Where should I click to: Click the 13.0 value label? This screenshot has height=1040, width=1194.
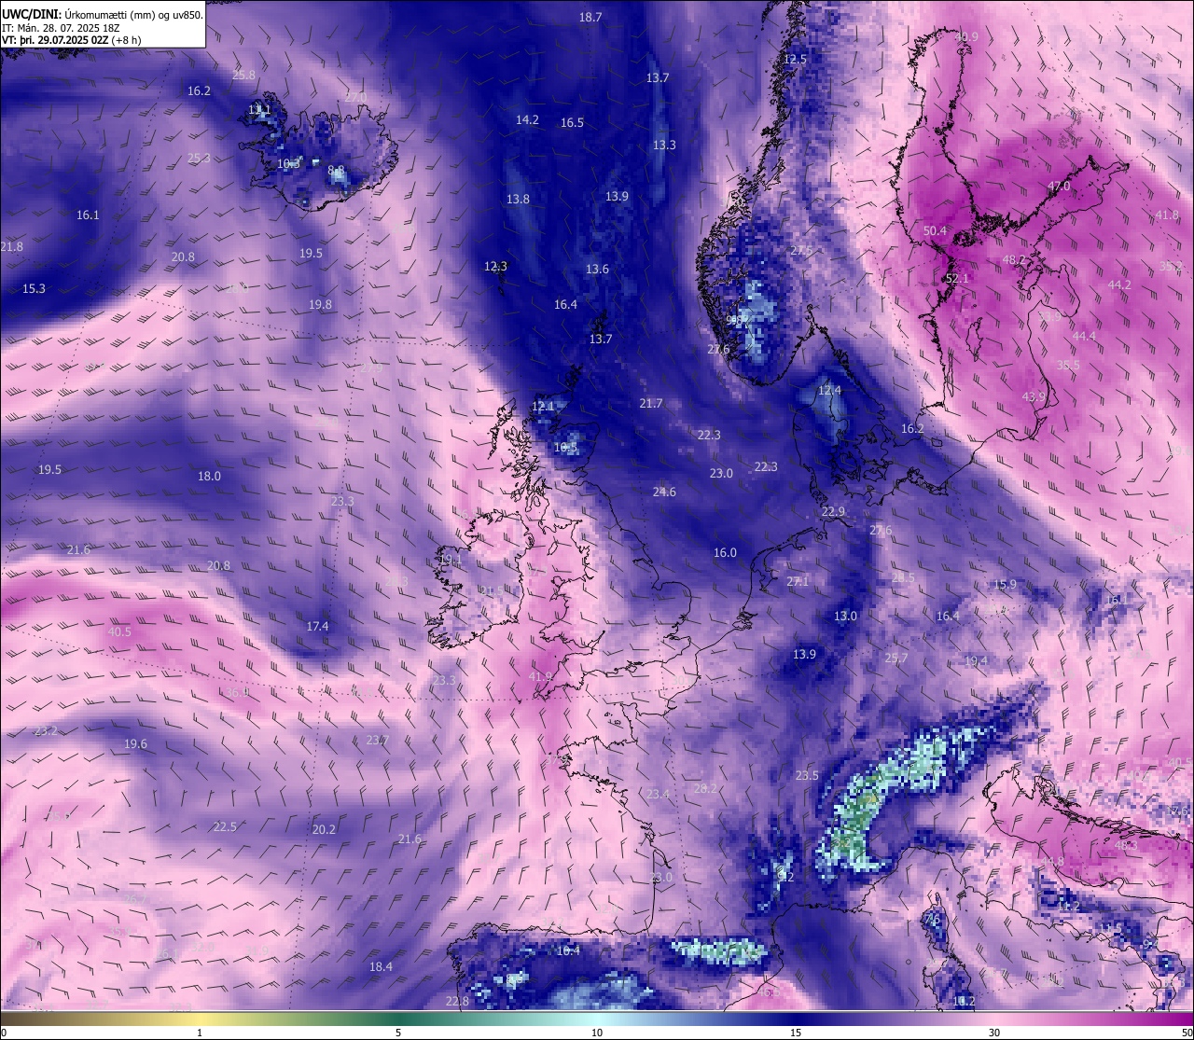(x=845, y=616)
